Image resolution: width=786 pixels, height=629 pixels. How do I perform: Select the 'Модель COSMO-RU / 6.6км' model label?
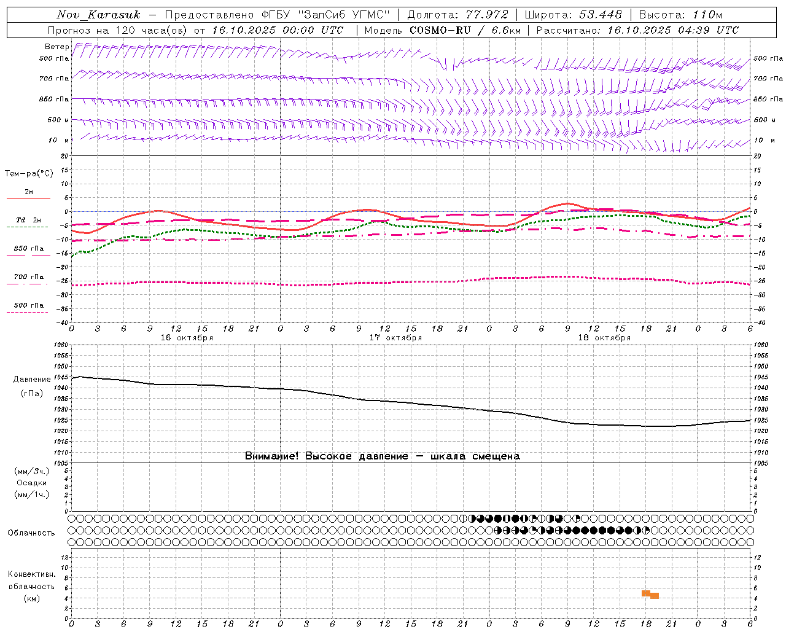click(x=442, y=30)
